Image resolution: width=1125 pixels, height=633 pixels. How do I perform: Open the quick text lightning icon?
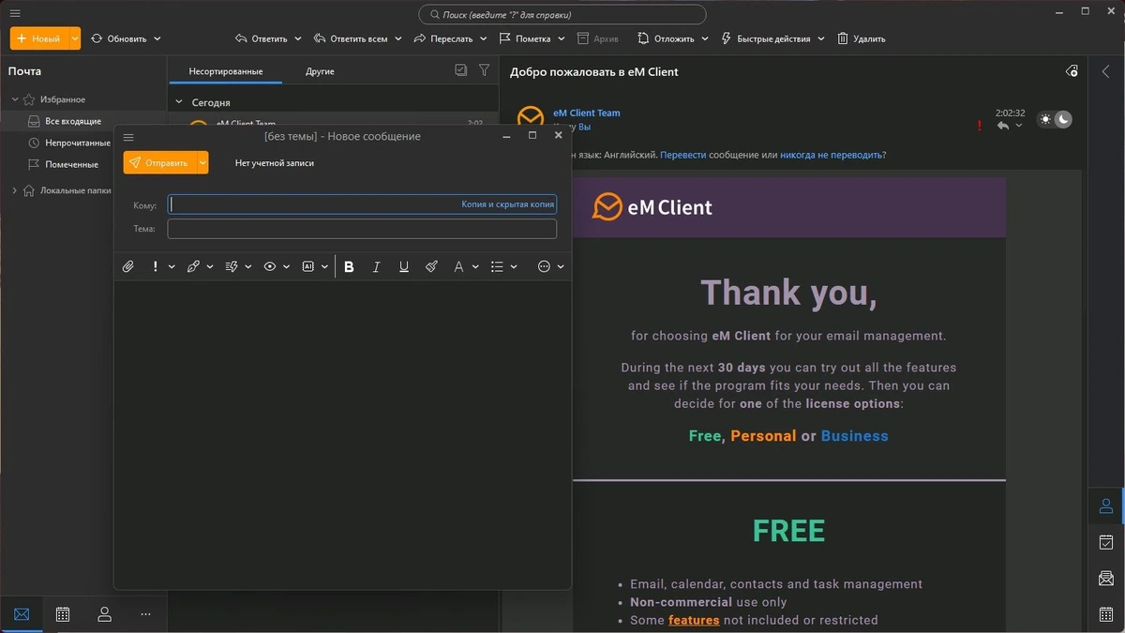tap(232, 266)
